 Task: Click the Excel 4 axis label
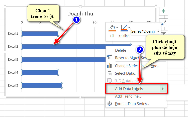click(x=13, y=73)
